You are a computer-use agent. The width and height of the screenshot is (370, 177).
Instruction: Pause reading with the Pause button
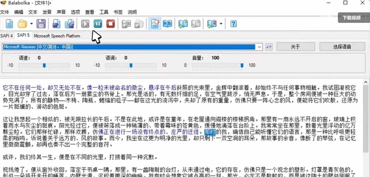click(98, 24)
